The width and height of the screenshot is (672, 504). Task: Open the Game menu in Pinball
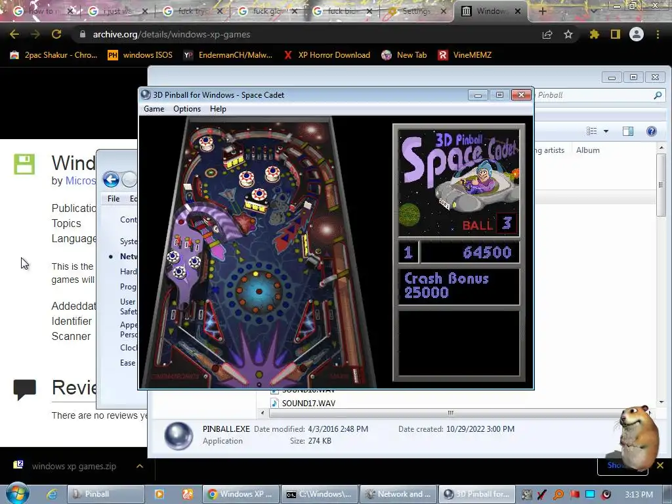click(154, 109)
